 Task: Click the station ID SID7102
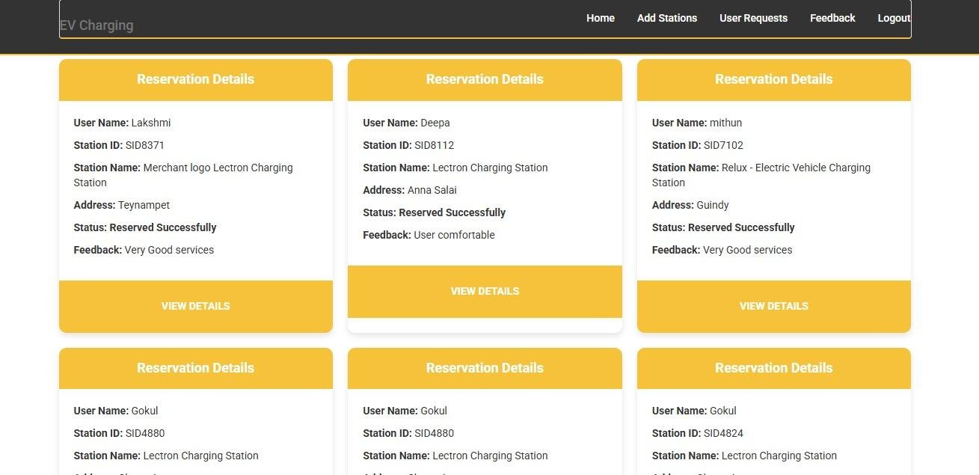pos(723,145)
